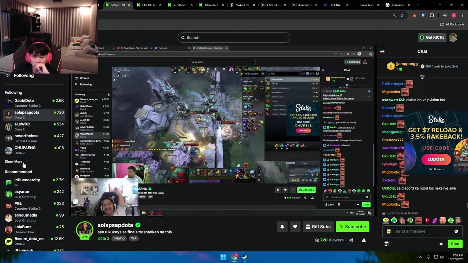This screenshot has width=468, height=263.
Task: Click the 18+ tag
Action: pos(133,238)
